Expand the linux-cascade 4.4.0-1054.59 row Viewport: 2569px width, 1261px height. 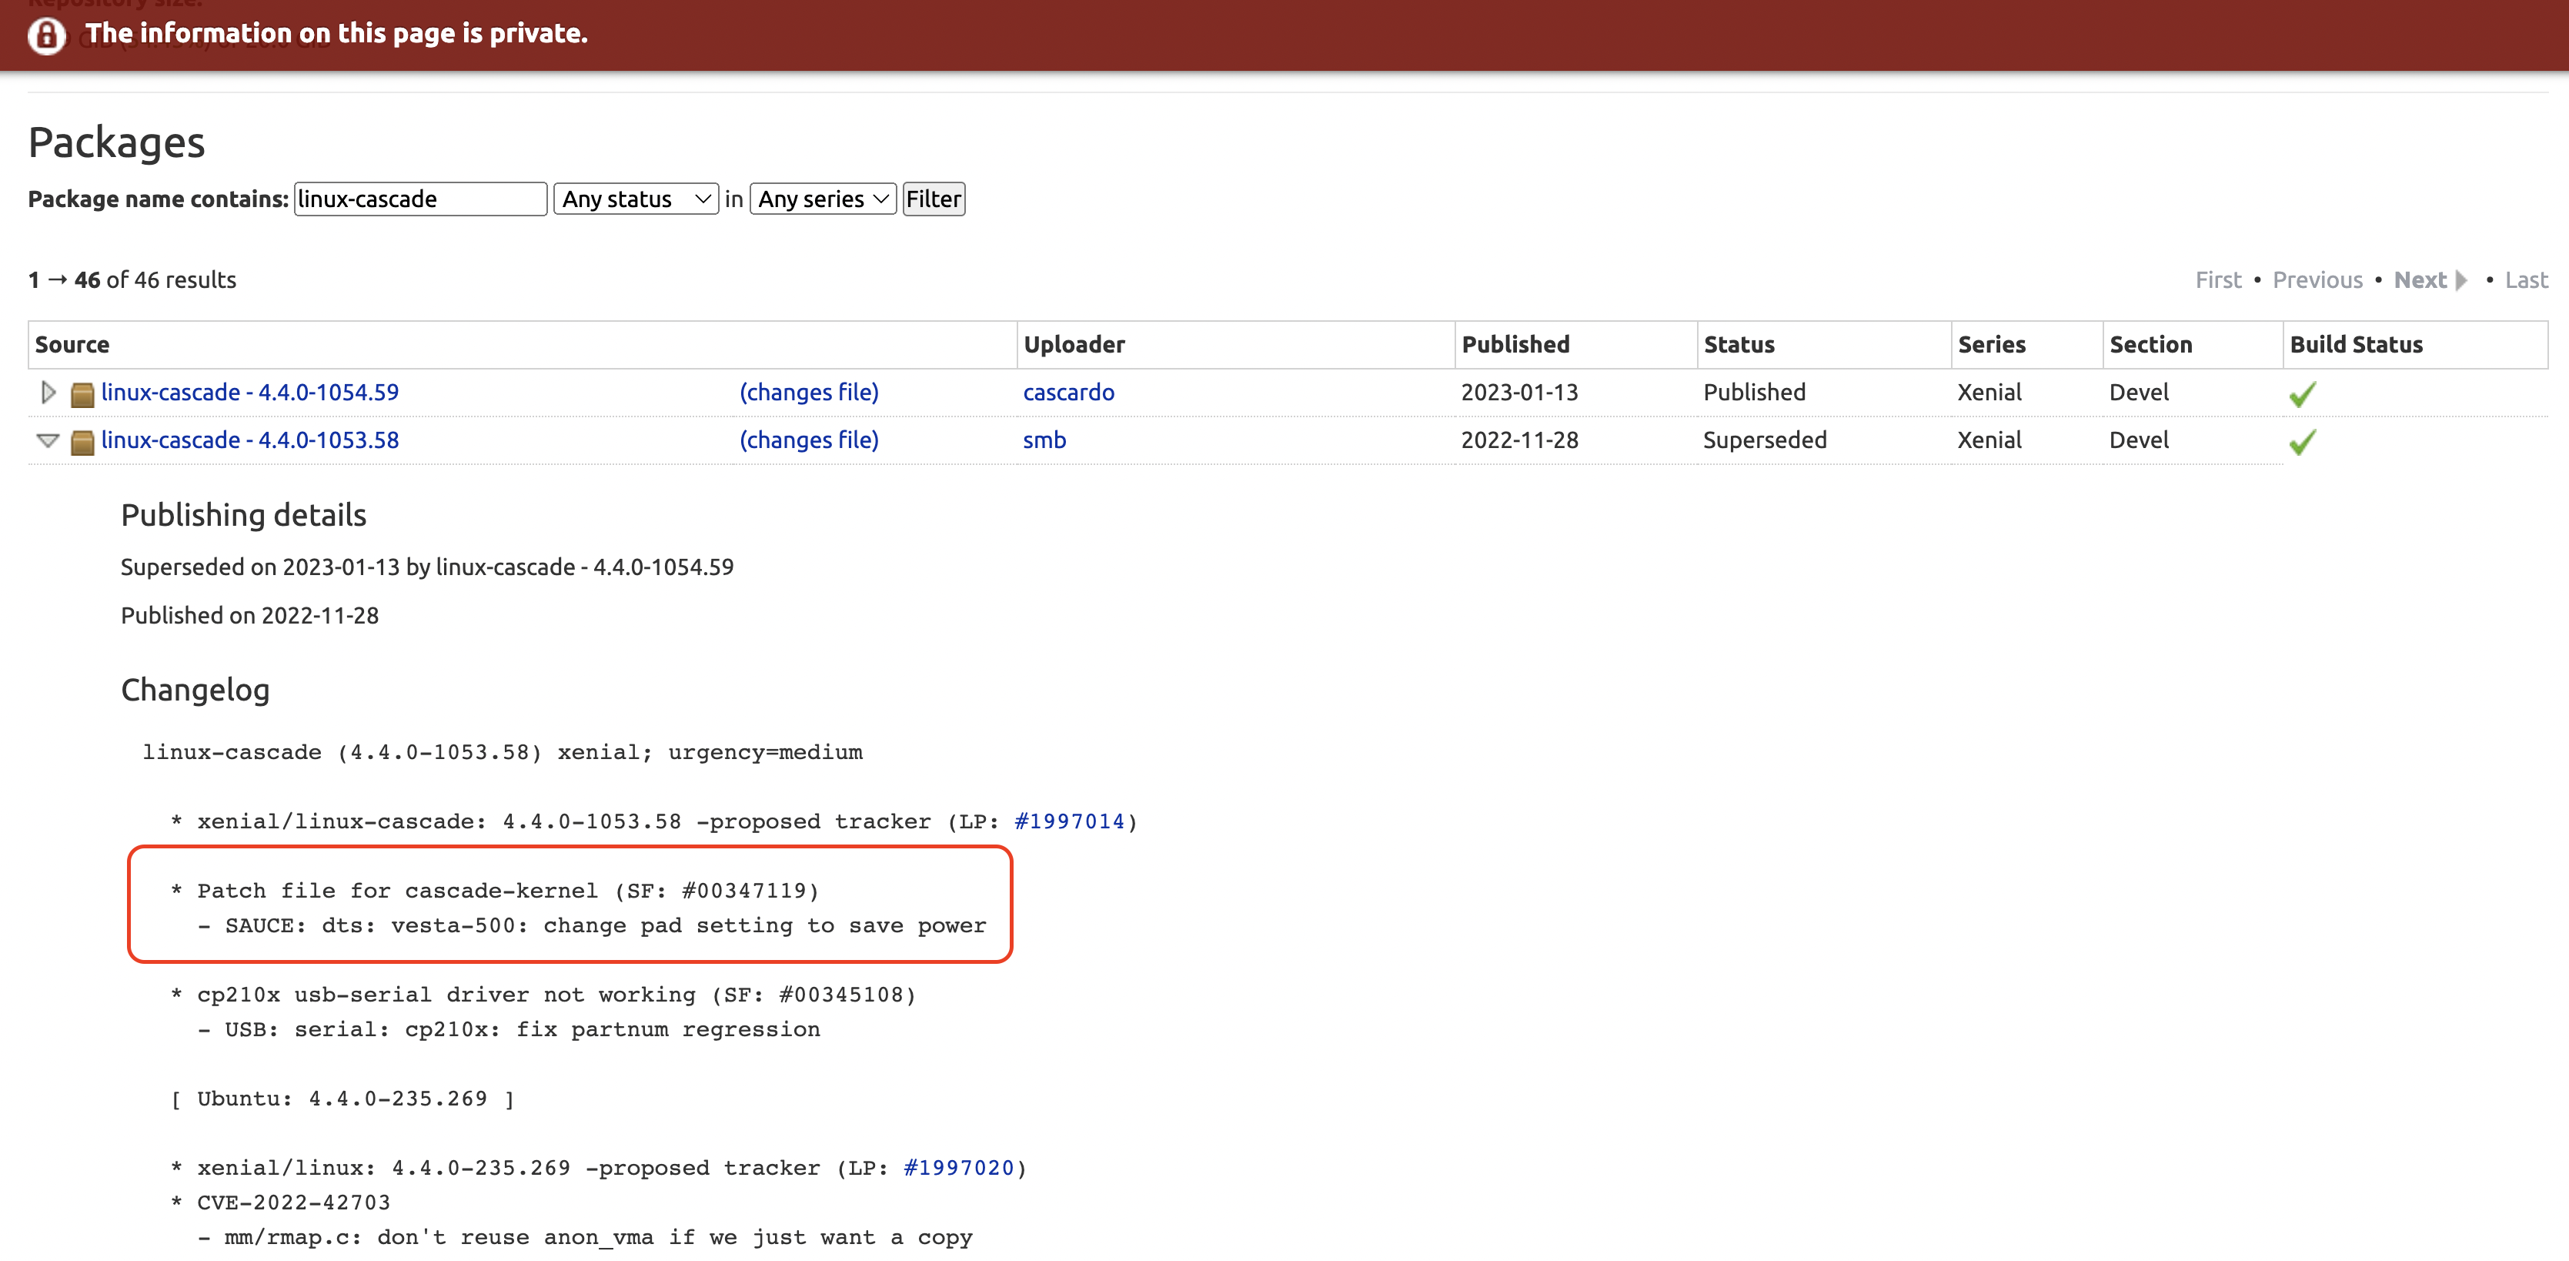point(47,392)
